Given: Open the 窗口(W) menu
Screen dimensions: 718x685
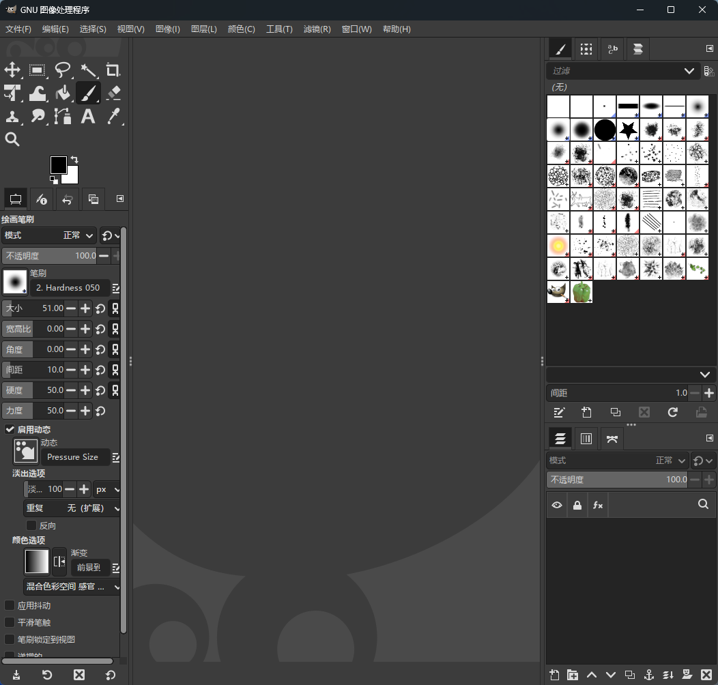Looking at the screenshot, I should (x=357, y=29).
